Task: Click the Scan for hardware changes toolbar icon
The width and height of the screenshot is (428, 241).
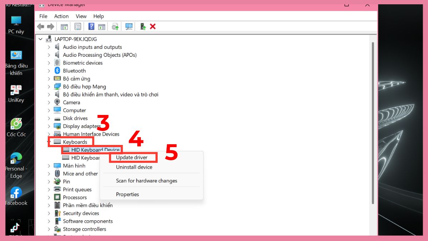Action: (x=129, y=26)
